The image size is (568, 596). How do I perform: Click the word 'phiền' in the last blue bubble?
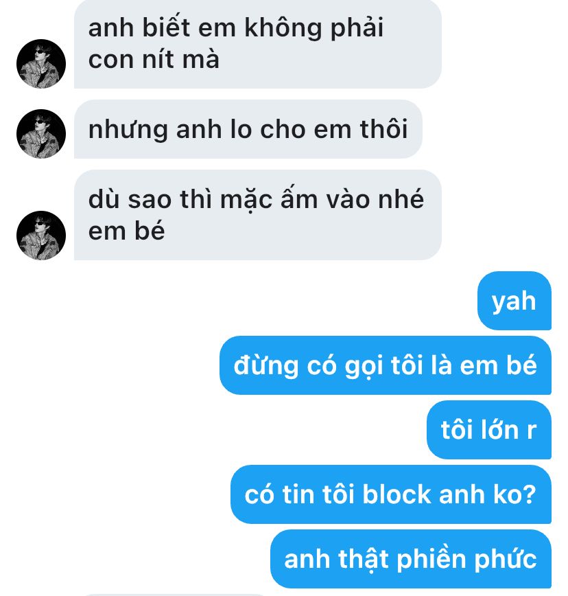[x=431, y=560]
